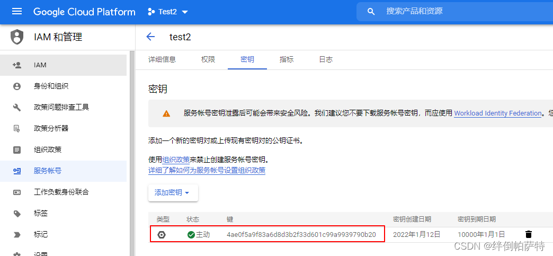The image size is (553, 256).
Task: Select 服务帐号 in the sidebar
Action: pos(63,171)
